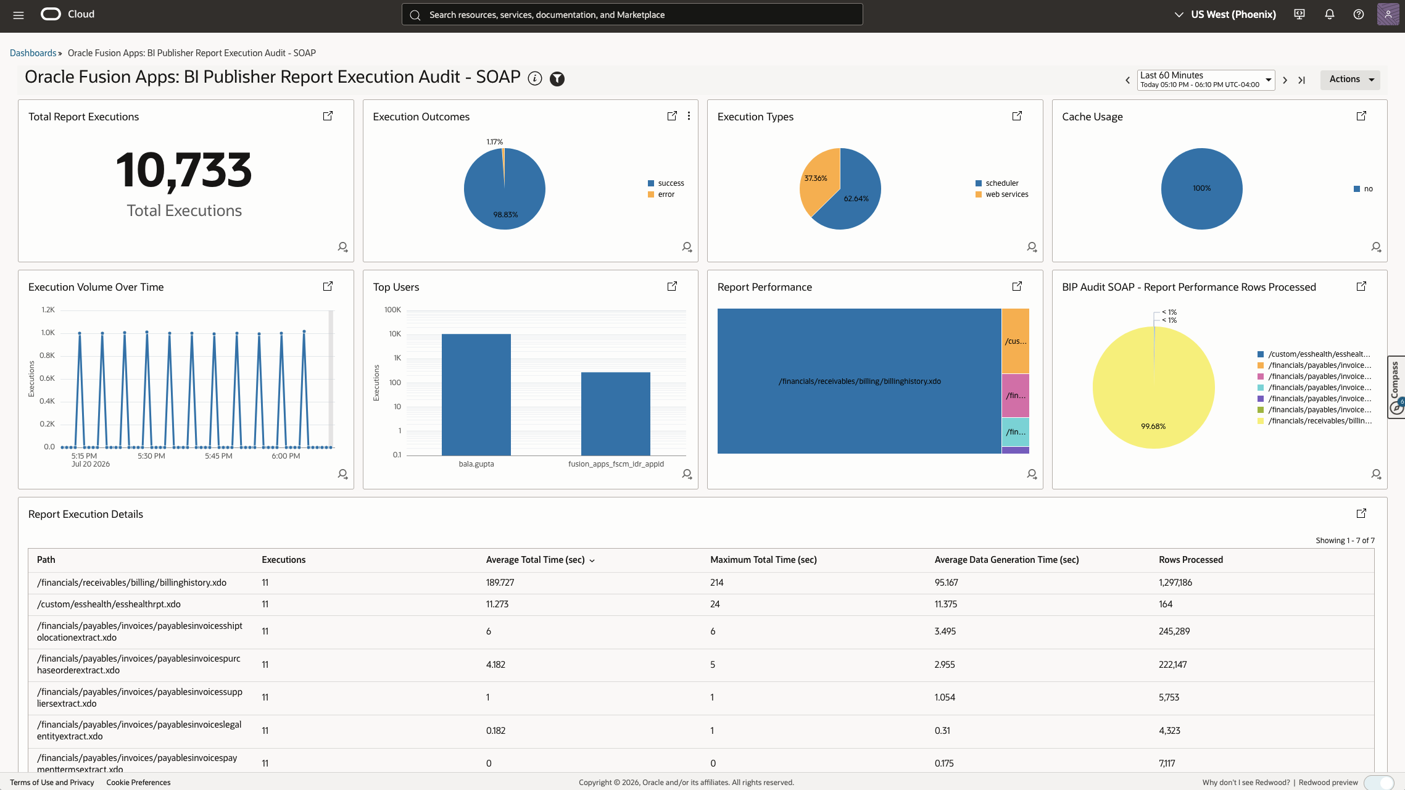The width and height of the screenshot is (1405, 790).
Task: Open Total Report Executions in new window
Action: click(x=328, y=116)
